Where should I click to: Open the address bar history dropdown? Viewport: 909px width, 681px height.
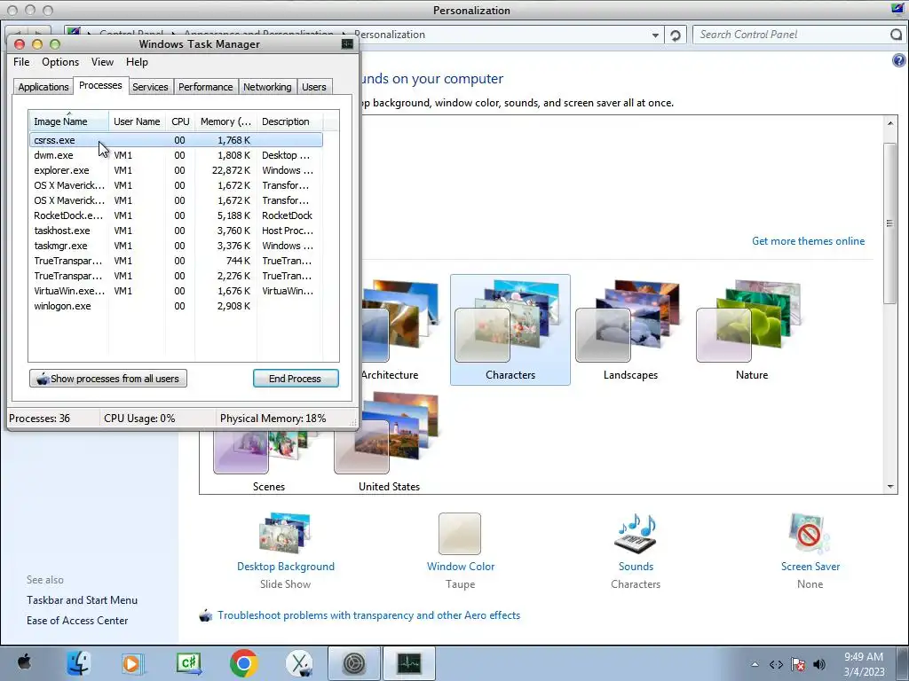655,35
